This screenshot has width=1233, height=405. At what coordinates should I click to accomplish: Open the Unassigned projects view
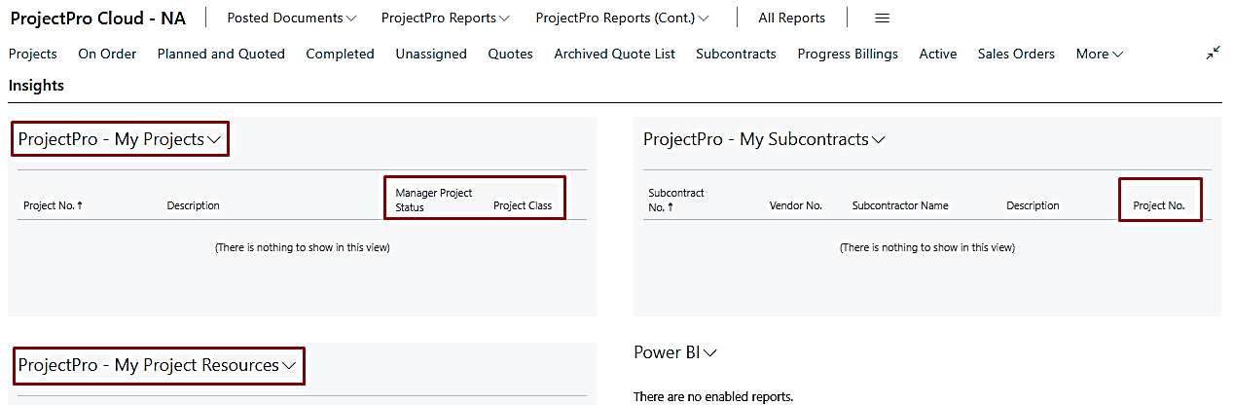[x=431, y=55]
